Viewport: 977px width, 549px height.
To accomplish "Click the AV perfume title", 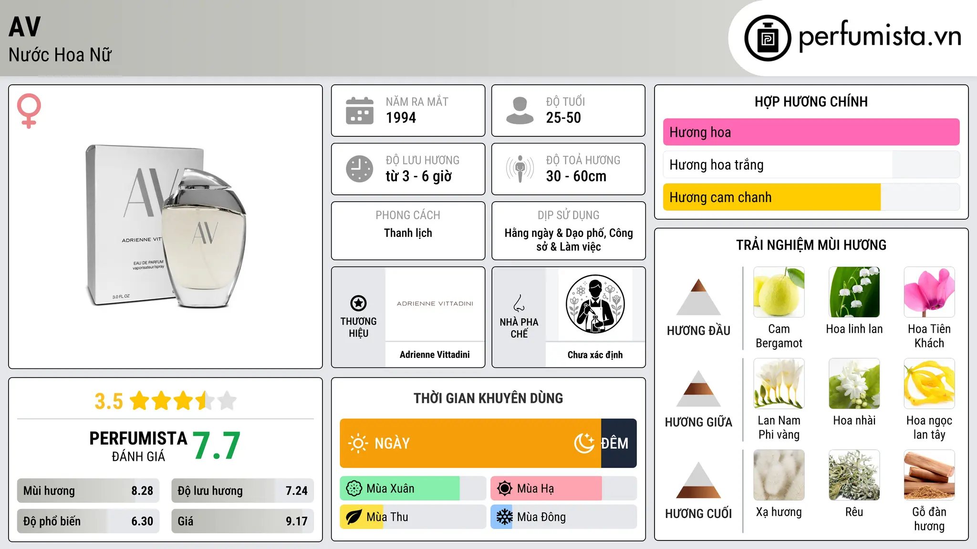I will pyautogui.click(x=25, y=27).
